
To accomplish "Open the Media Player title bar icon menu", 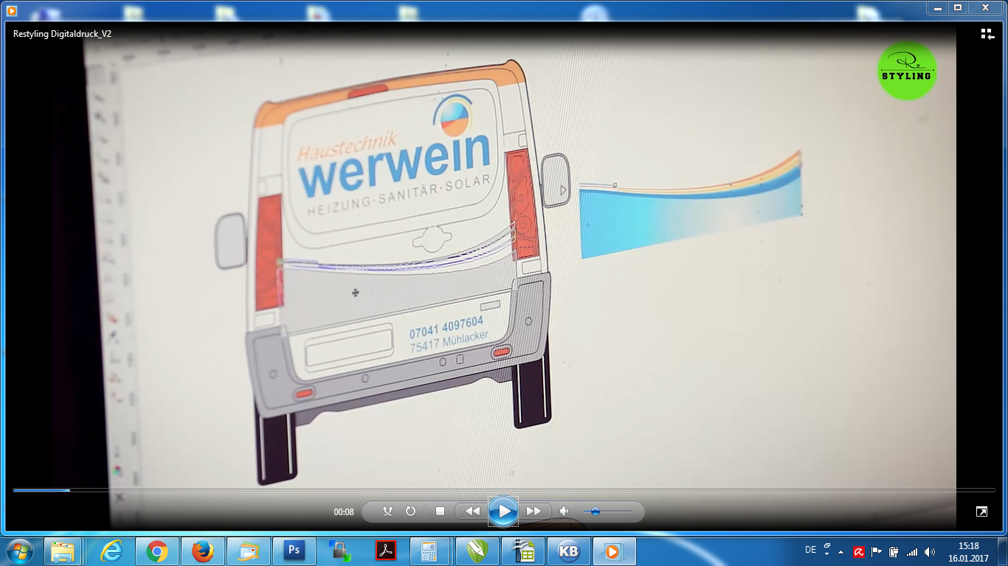I will (11, 10).
